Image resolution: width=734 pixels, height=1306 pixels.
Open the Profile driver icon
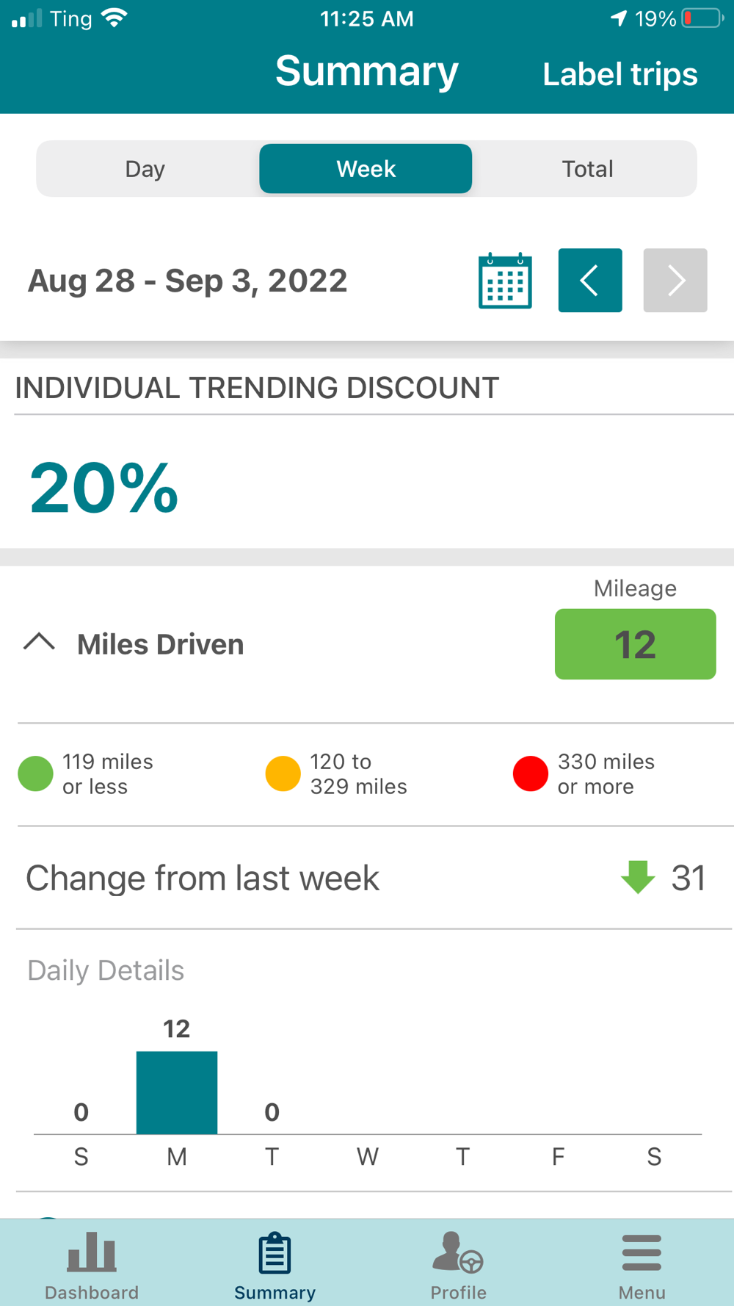click(x=458, y=1252)
